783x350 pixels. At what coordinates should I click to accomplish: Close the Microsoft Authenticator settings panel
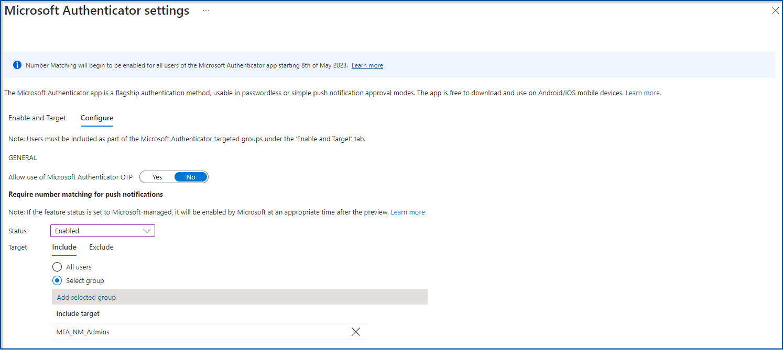click(x=776, y=10)
